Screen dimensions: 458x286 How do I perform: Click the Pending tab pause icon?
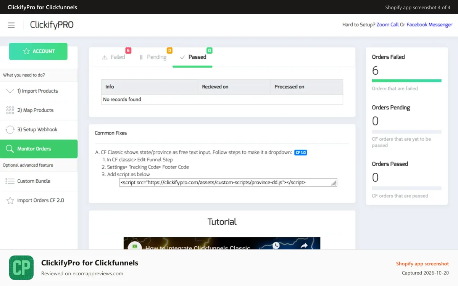(x=141, y=57)
